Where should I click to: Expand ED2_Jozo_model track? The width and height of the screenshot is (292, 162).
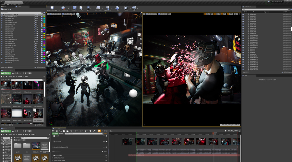(x=53, y=158)
